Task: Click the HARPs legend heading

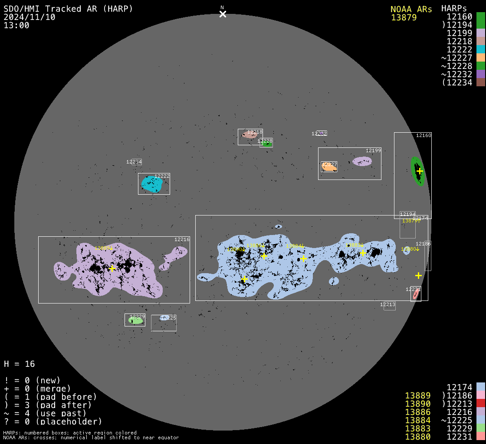Action: pyautogui.click(x=454, y=8)
